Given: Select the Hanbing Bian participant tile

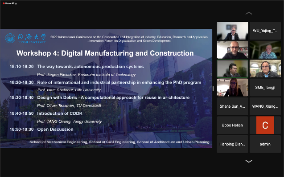Looking at the screenshot, I should (232, 144).
